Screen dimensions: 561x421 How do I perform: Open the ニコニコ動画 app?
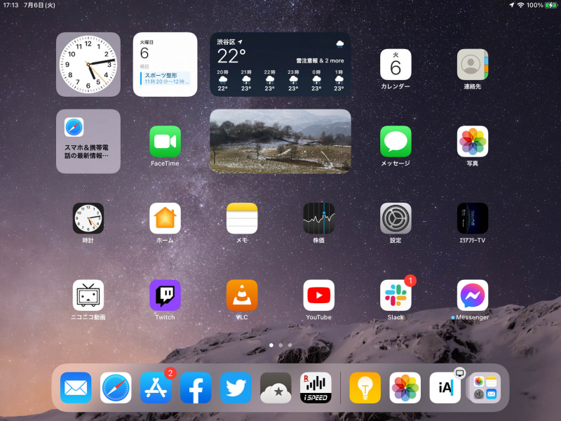coord(88,295)
